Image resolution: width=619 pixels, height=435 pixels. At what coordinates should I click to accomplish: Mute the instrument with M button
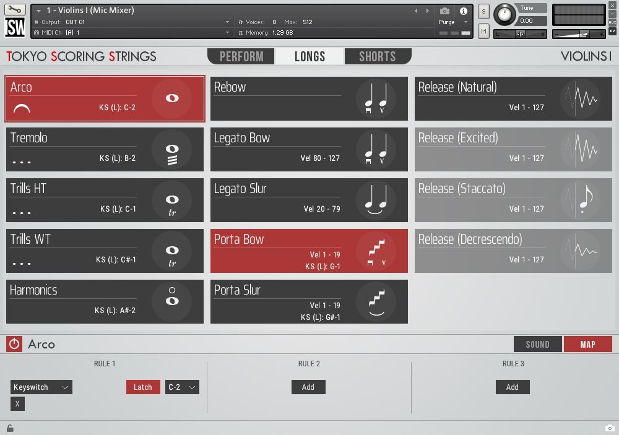point(483,31)
